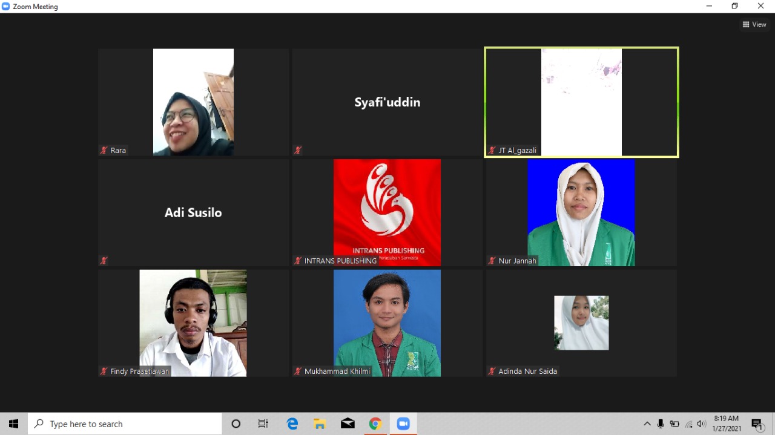Click Findy Prasetiawan's muted mic icon
This screenshot has height=435, width=775.
tap(104, 371)
